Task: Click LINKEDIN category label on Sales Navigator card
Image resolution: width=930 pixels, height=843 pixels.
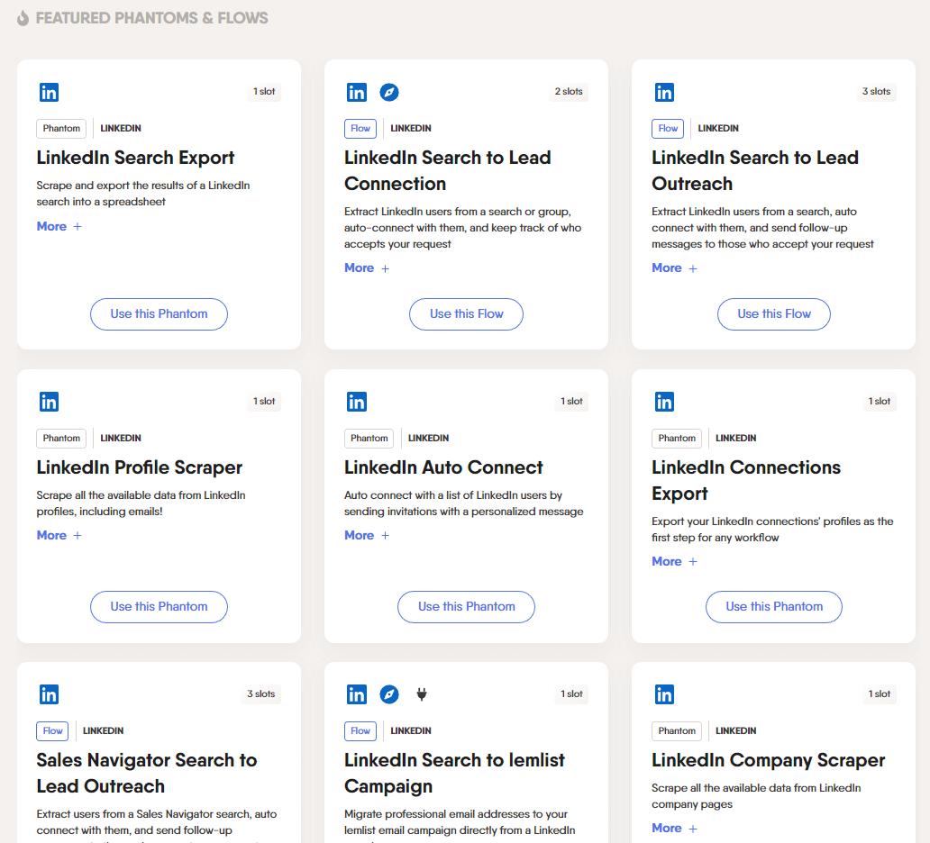Action: click(x=104, y=731)
